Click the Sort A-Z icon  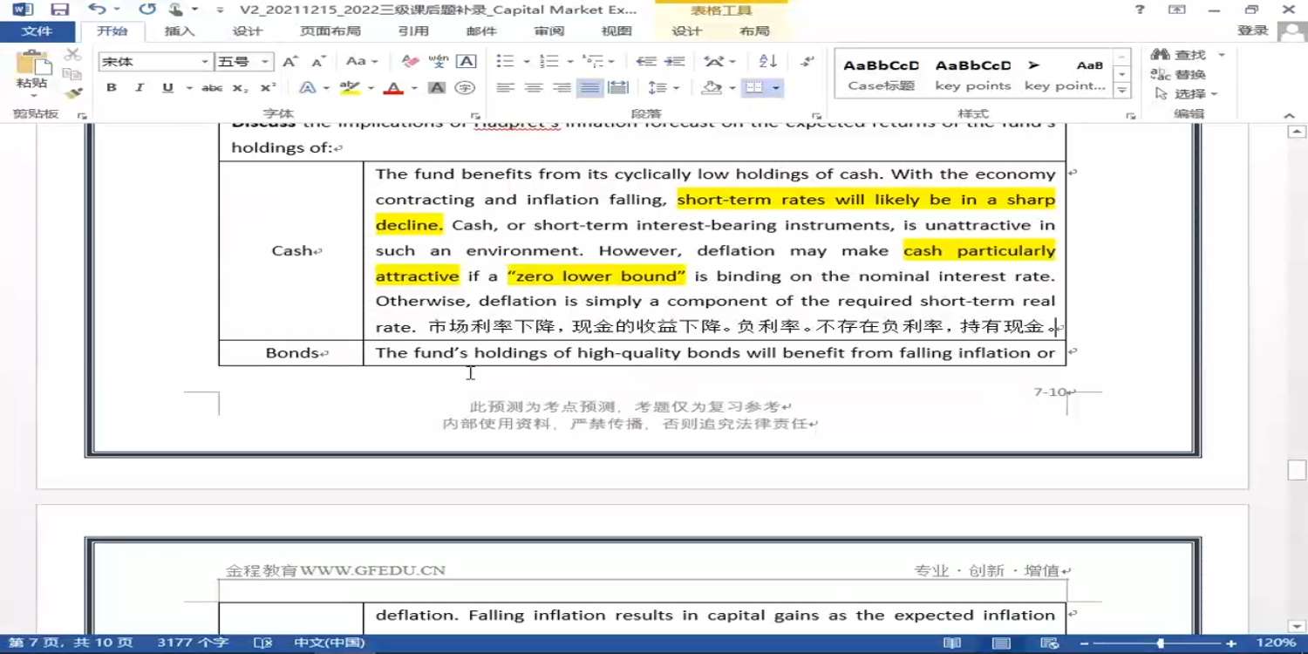point(768,61)
